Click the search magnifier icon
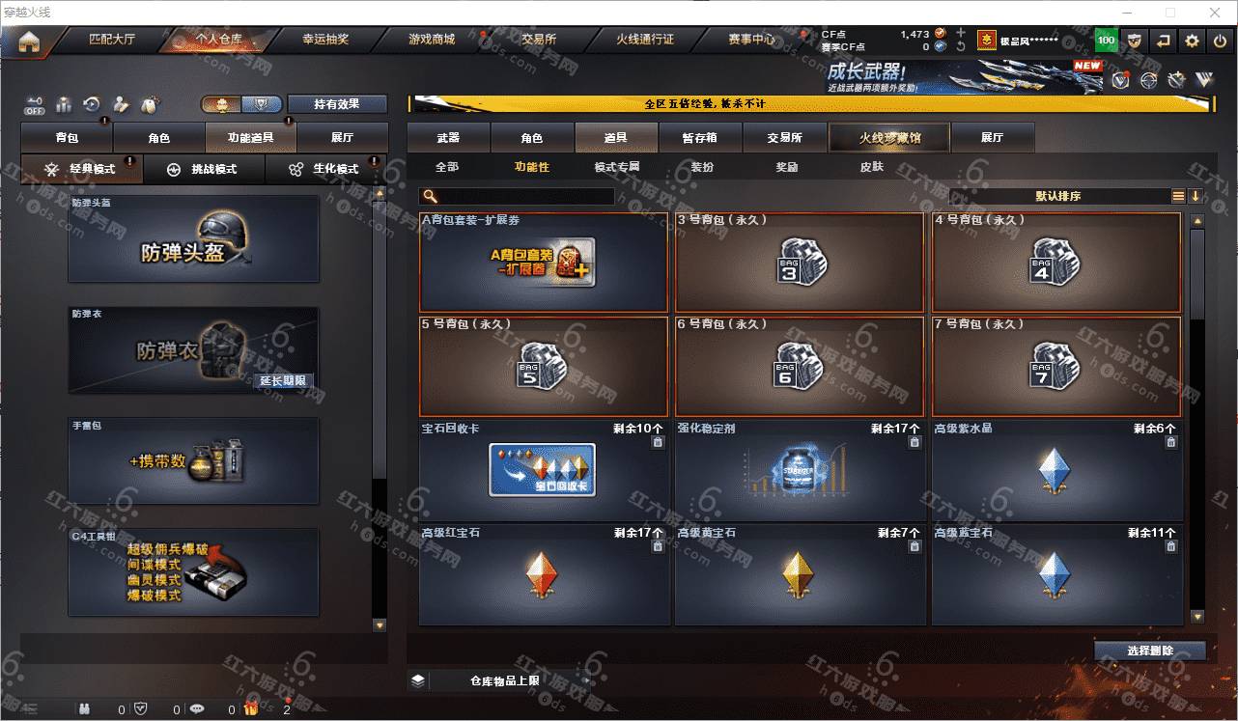The image size is (1238, 721). [x=430, y=196]
